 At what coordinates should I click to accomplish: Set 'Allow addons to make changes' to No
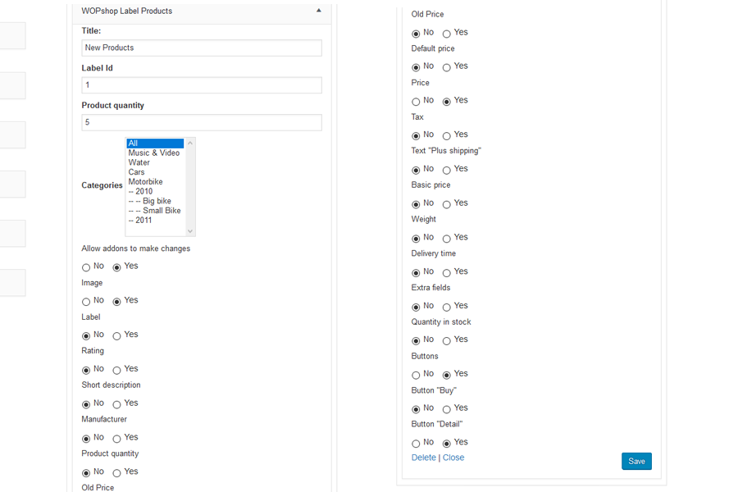(x=86, y=267)
